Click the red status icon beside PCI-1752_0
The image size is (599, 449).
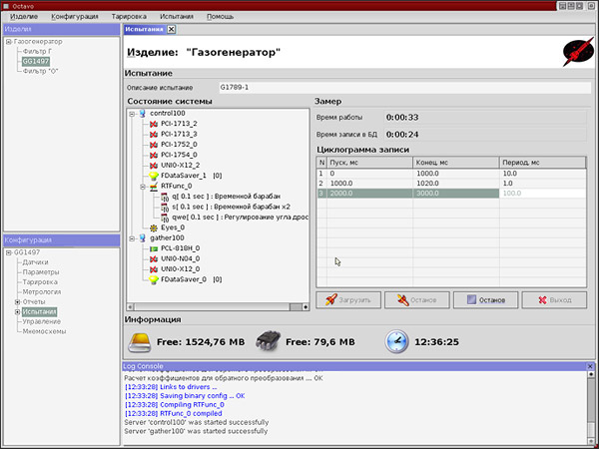(x=154, y=145)
